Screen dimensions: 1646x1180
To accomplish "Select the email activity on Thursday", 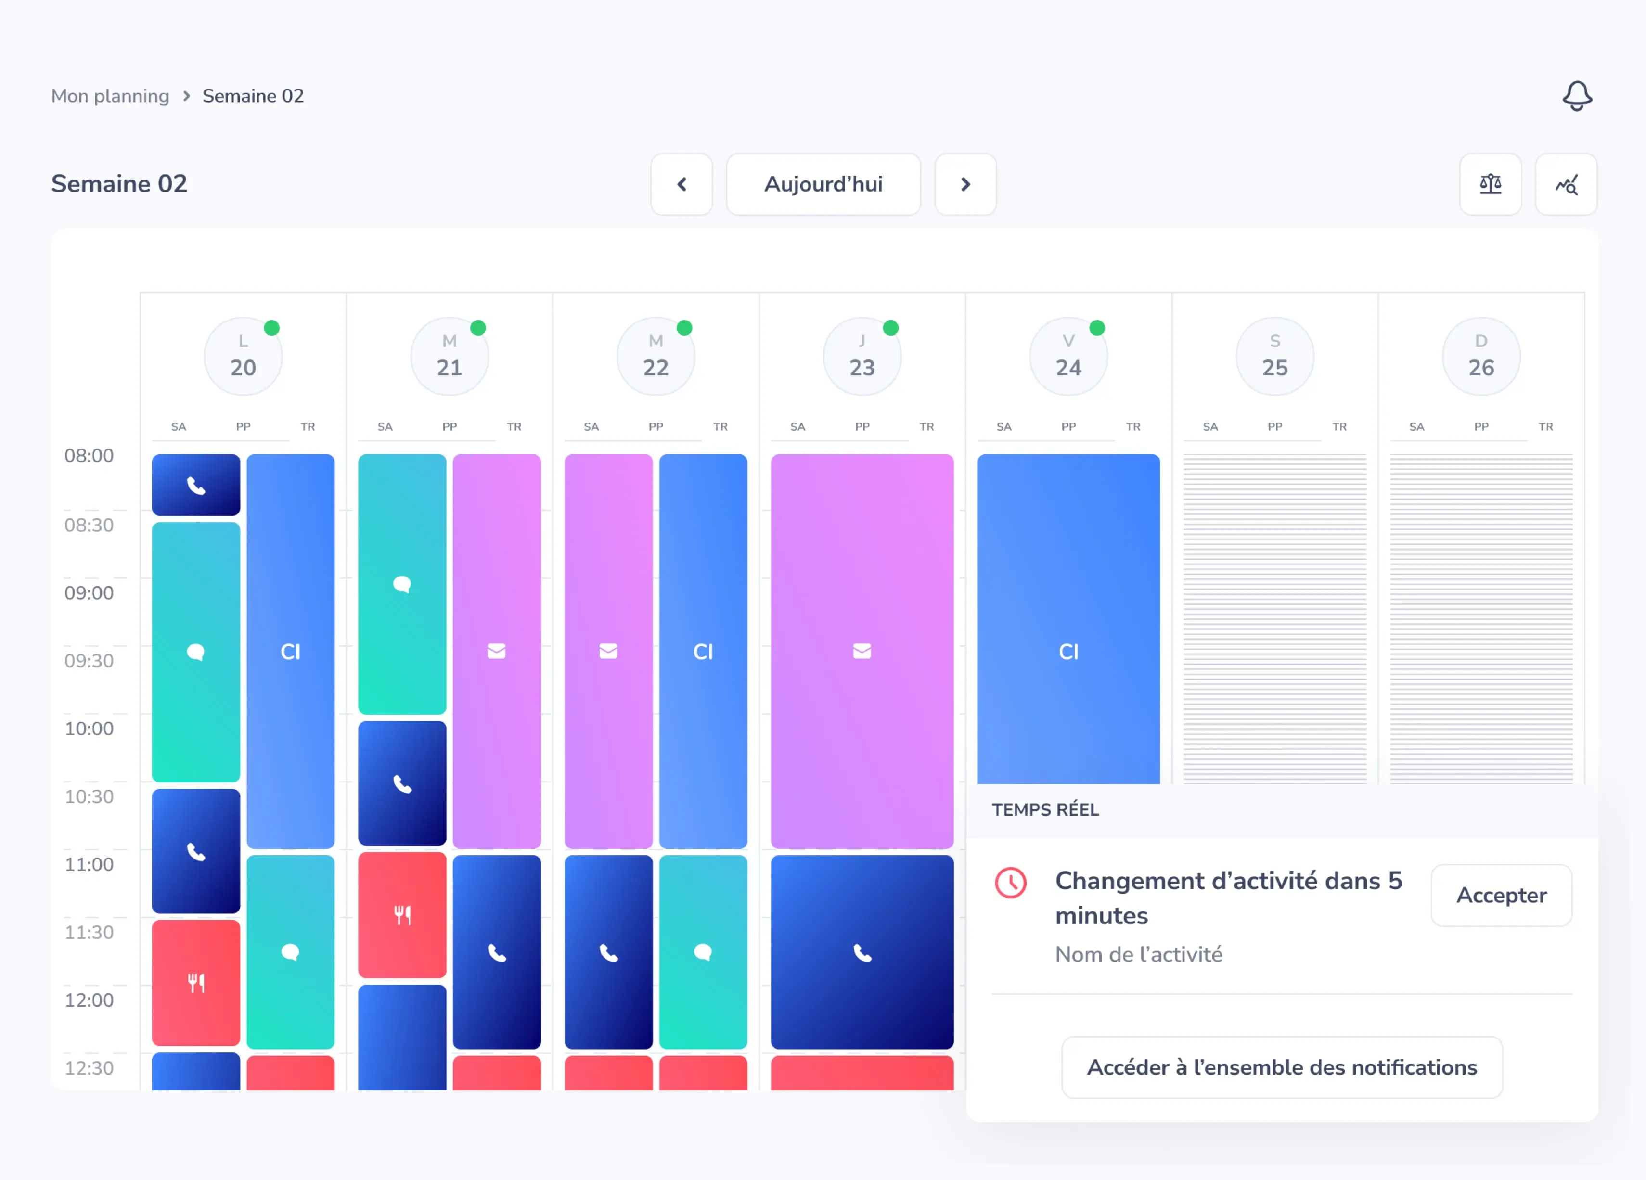I will tap(862, 652).
